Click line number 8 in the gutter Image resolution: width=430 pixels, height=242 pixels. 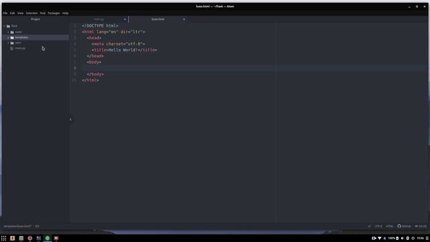point(75,68)
